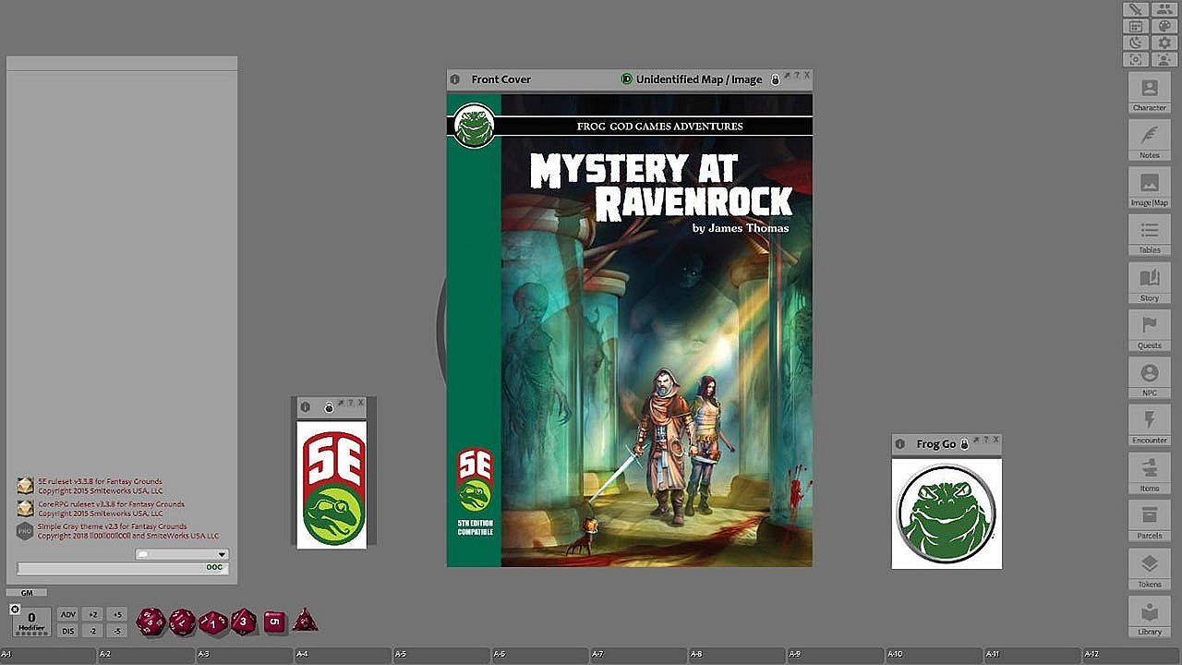1182x665 pixels.
Task: Open the Character sidebar panel
Action: tap(1150, 92)
